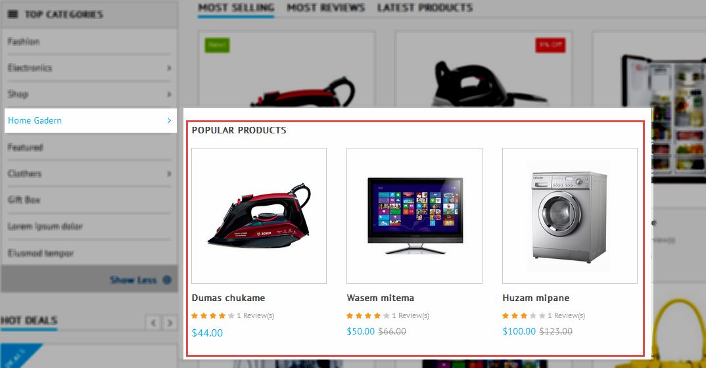
Task: Go to previous Hot Deals item
Action: [154, 323]
